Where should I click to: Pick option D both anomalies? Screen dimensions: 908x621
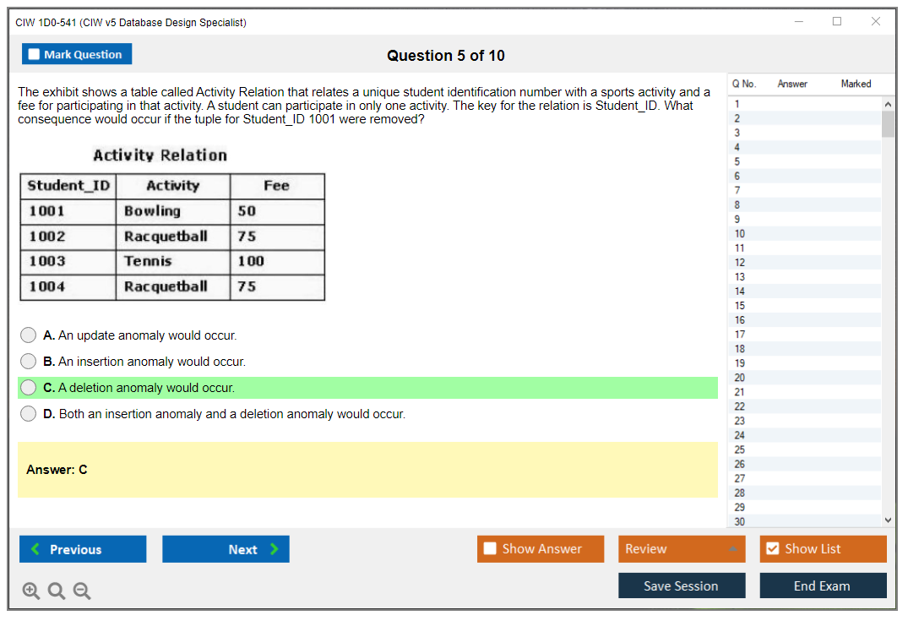click(29, 414)
